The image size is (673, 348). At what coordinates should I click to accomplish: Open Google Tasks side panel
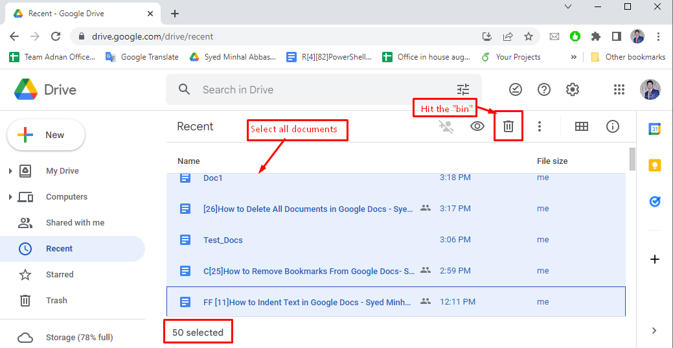click(x=655, y=201)
